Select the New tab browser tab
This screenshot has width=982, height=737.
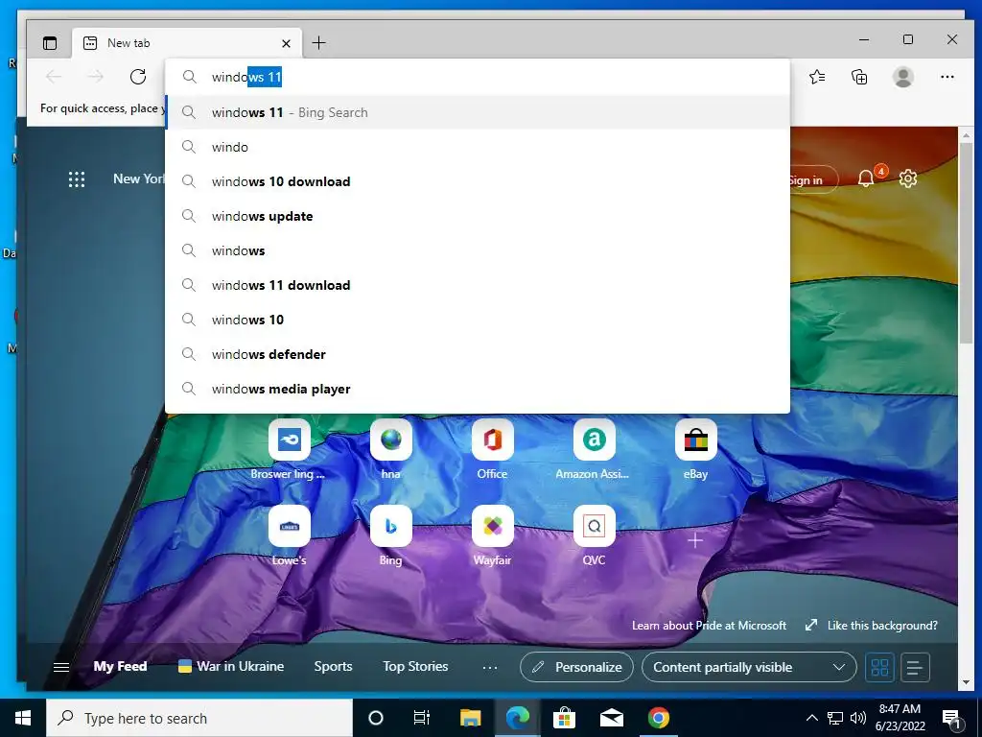(187, 43)
